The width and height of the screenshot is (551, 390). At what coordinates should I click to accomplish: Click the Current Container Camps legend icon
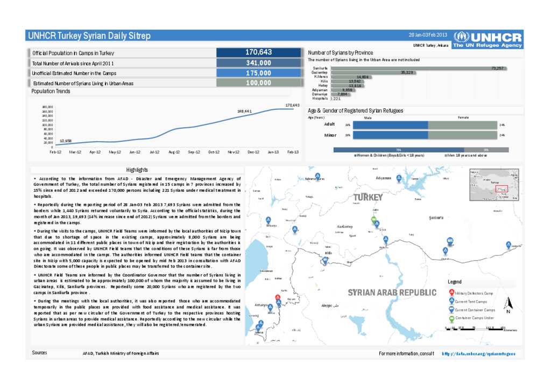tap(451, 310)
